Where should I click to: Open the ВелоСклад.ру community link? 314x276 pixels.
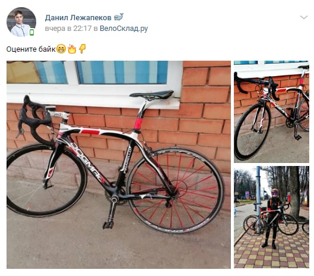[123, 29]
